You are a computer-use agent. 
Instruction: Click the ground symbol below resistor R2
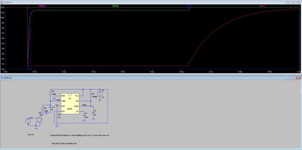57,126
